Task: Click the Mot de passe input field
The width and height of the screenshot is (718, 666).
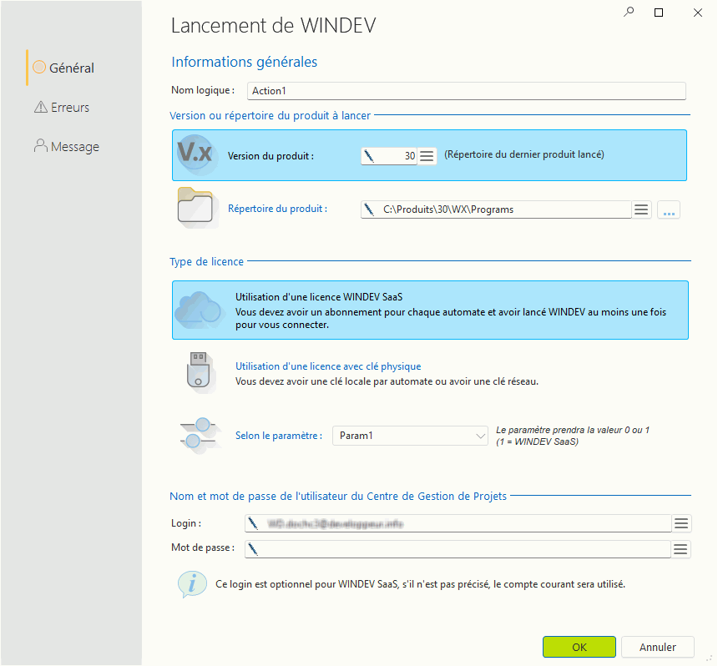Action: tap(458, 549)
